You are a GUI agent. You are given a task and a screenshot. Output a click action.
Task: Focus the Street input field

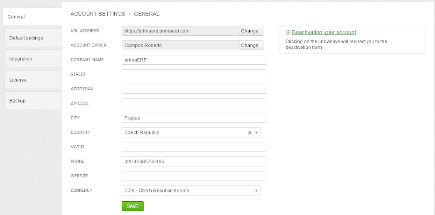(x=194, y=74)
